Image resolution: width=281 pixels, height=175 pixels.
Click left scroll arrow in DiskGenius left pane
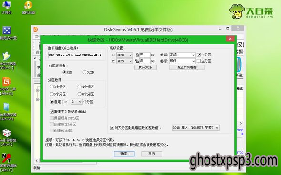point(37,161)
